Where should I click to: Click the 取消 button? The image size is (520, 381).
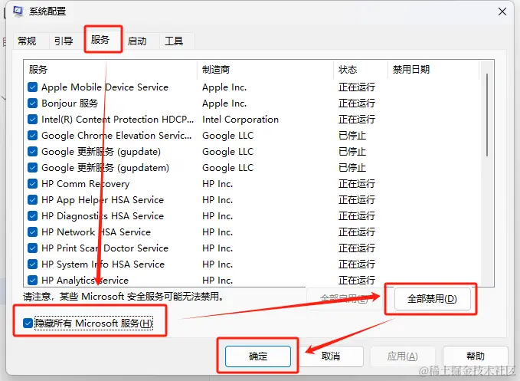pos(331,356)
